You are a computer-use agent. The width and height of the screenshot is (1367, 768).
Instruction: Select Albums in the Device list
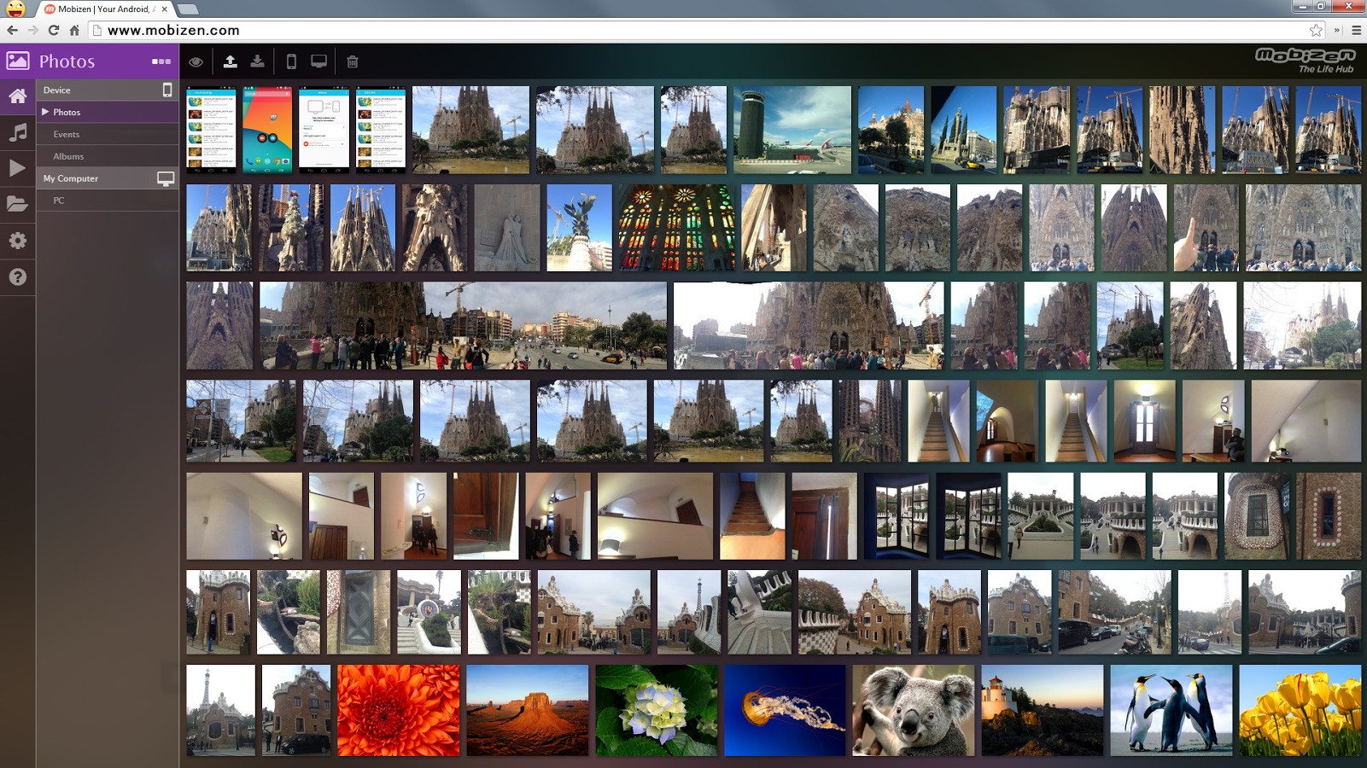click(x=68, y=156)
